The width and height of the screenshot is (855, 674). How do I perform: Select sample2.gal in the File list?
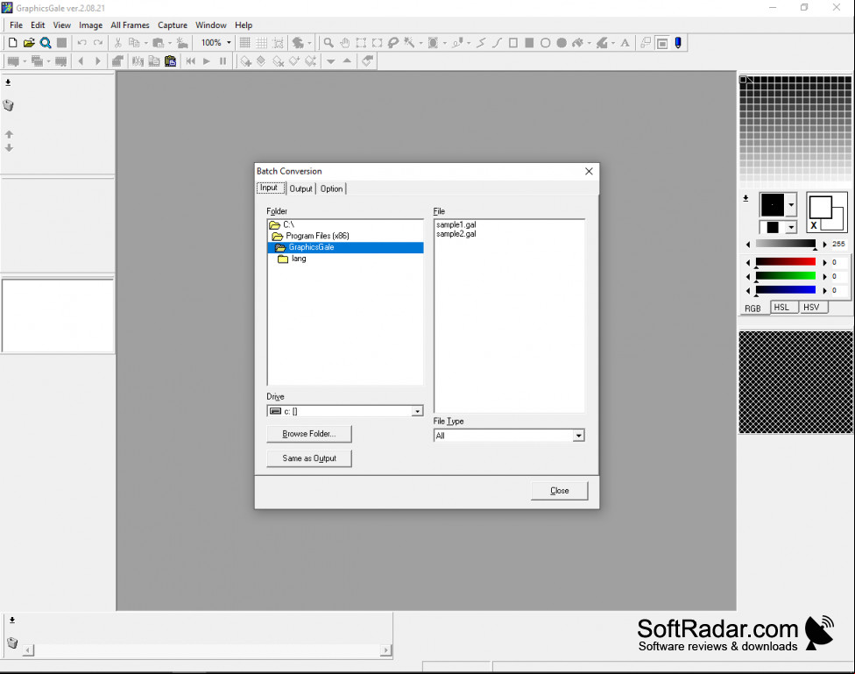pos(456,234)
